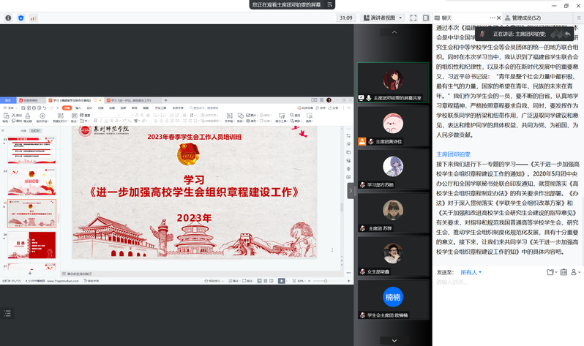Open the bottom-left menu list icon

pyautogui.click(x=7, y=314)
